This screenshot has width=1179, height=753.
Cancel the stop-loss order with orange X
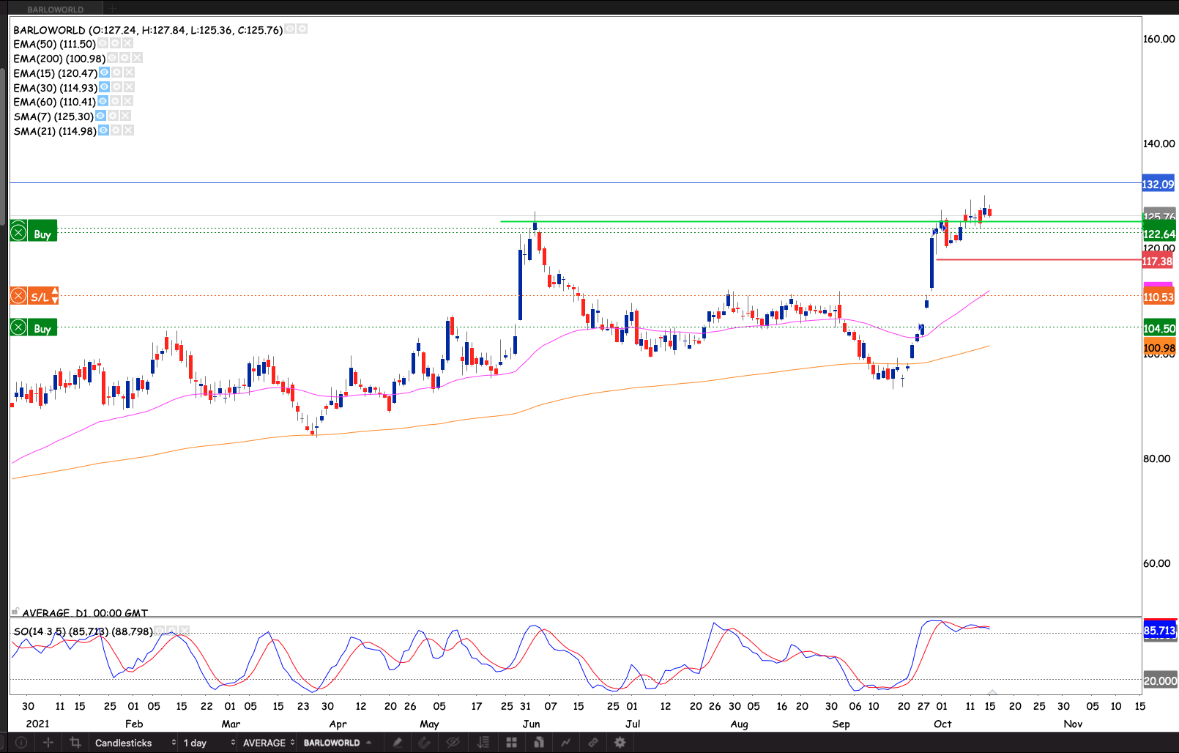click(18, 297)
